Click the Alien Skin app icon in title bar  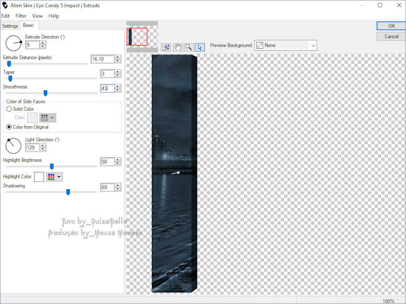[5, 5]
